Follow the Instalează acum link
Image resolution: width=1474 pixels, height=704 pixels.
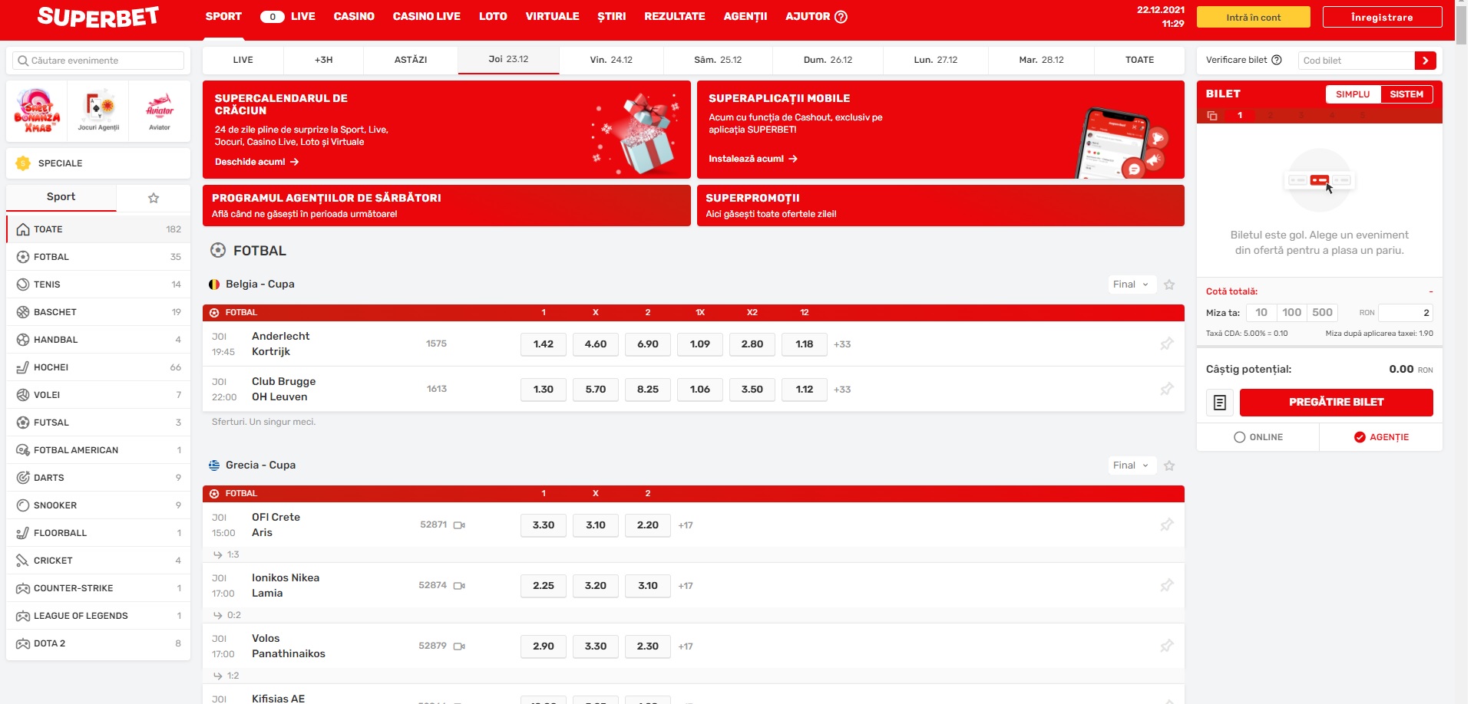point(753,159)
